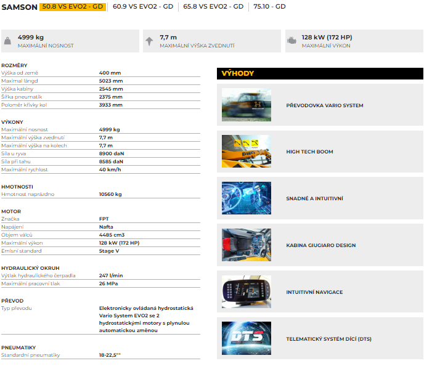Click the value 400 mm
The width and height of the screenshot is (432, 374).
coord(110,73)
